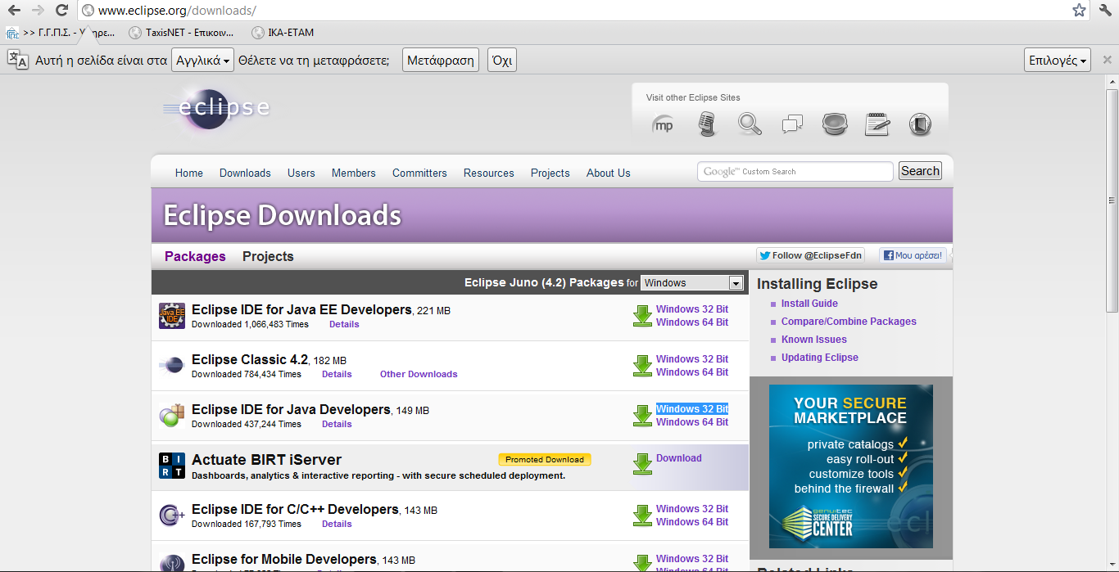Click the browser back arrow
This screenshot has width=1119, height=572.
click(14, 10)
